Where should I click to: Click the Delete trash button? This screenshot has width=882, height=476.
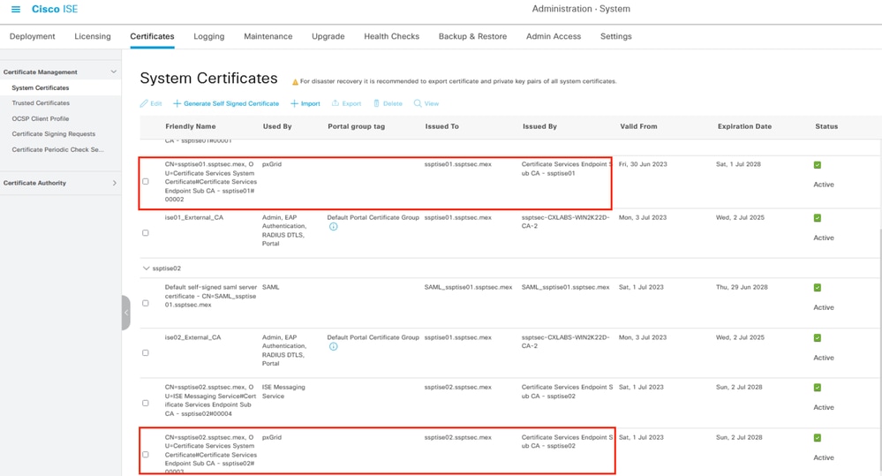tap(388, 103)
